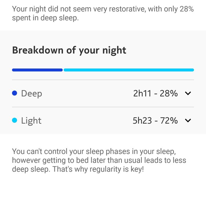This screenshot has width=206, height=206.
Task: Tap the "Breakdown of your night" heading
Action: pos(69,50)
